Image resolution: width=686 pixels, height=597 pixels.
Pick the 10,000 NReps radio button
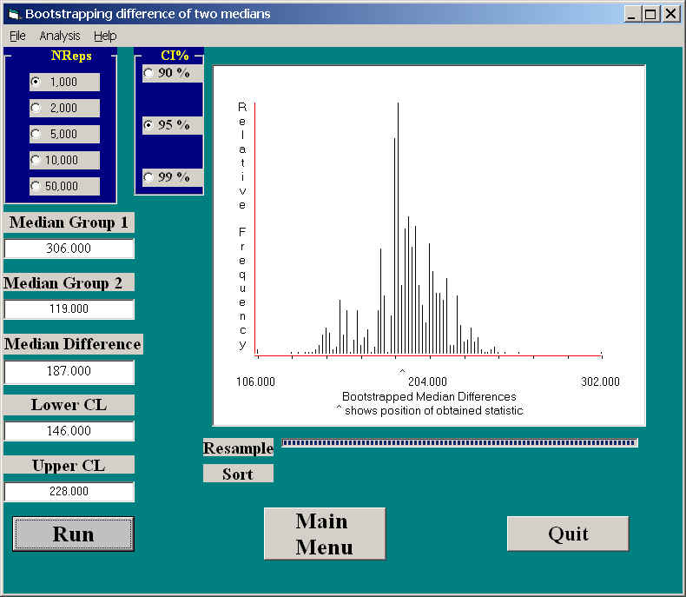pos(36,160)
